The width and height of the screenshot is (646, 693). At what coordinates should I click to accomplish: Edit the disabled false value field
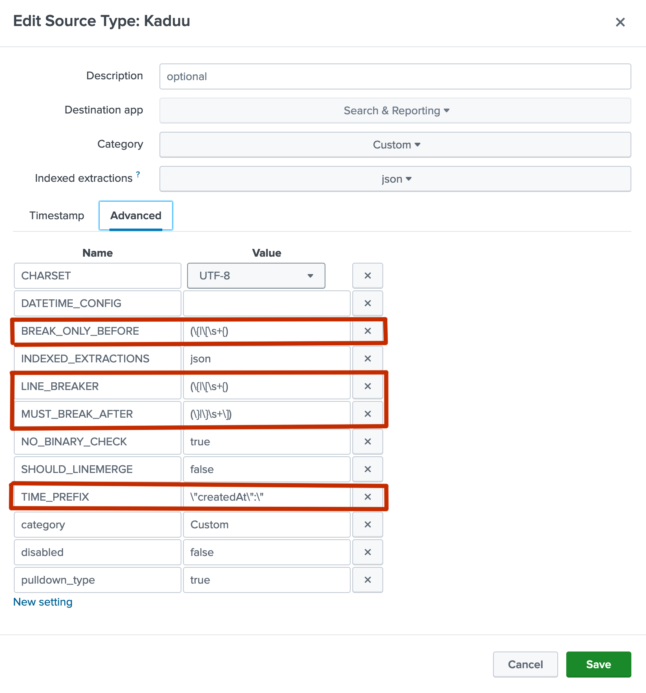tap(267, 552)
